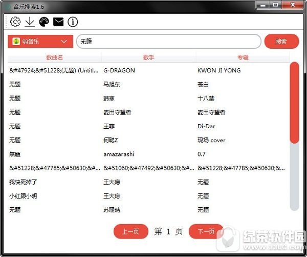Select album 现场 cover

click(x=211, y=140)
